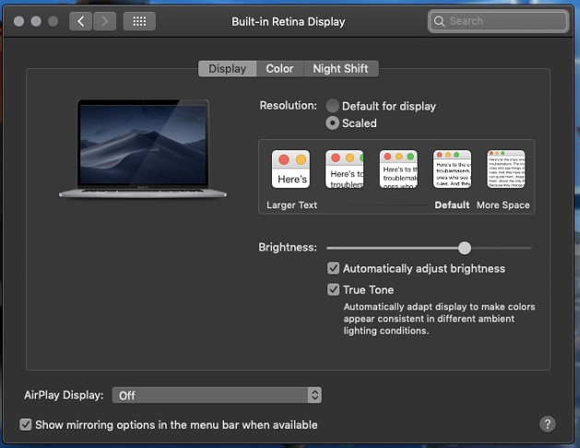580x448 pixels.
Task: Switch to the Color tab
Action: (279, 69)
